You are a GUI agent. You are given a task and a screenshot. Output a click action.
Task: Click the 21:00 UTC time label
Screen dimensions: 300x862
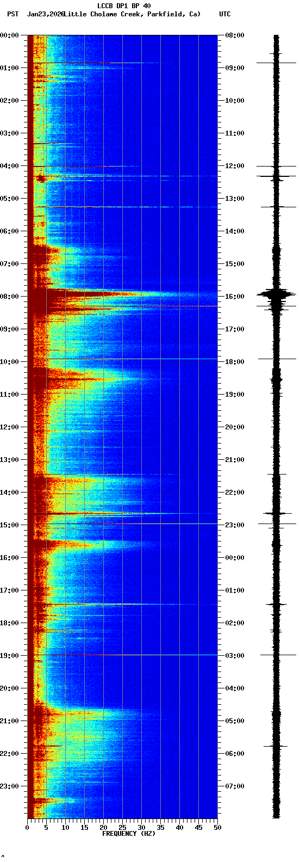pos(235,460)
